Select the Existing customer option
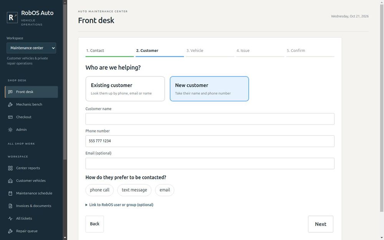 pos(125,89)
